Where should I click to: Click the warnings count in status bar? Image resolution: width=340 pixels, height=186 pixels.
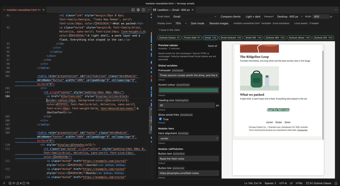(19, 183)
